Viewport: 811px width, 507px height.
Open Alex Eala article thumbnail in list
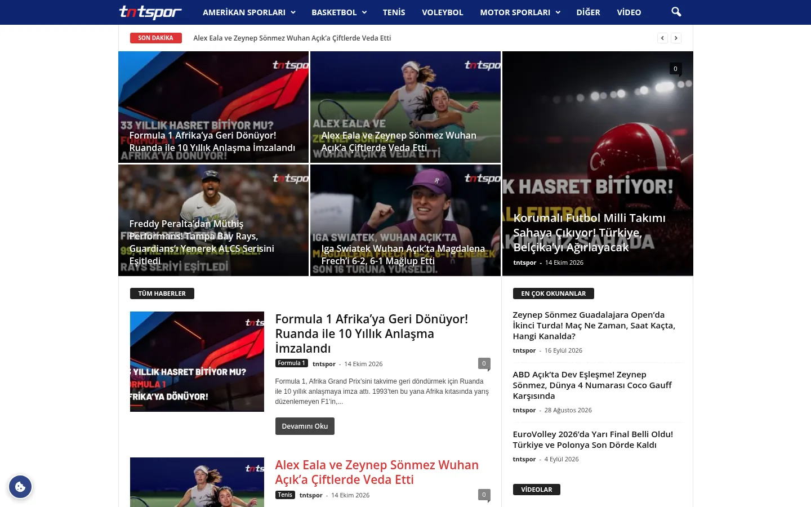(197, 482)
